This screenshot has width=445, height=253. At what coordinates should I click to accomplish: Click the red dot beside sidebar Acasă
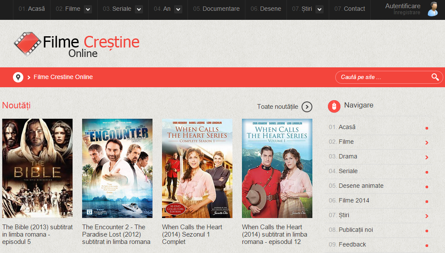click(426, 128)
